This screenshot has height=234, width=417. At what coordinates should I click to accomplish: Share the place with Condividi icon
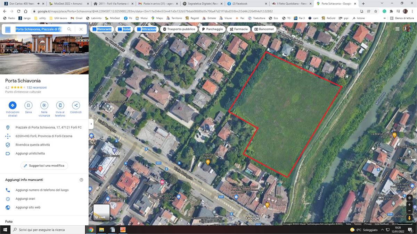pos(76,105)
